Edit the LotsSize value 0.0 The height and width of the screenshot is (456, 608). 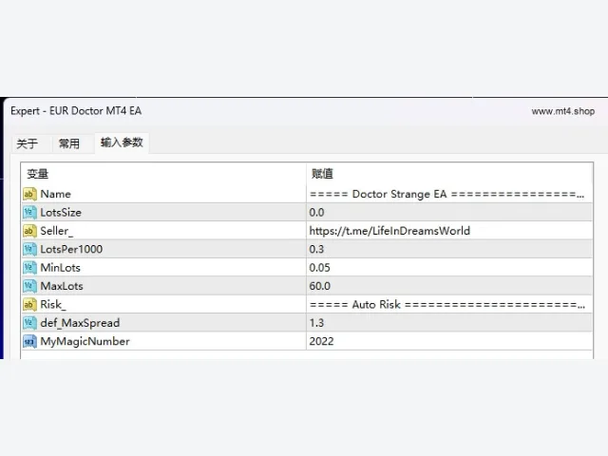[449, 212]
